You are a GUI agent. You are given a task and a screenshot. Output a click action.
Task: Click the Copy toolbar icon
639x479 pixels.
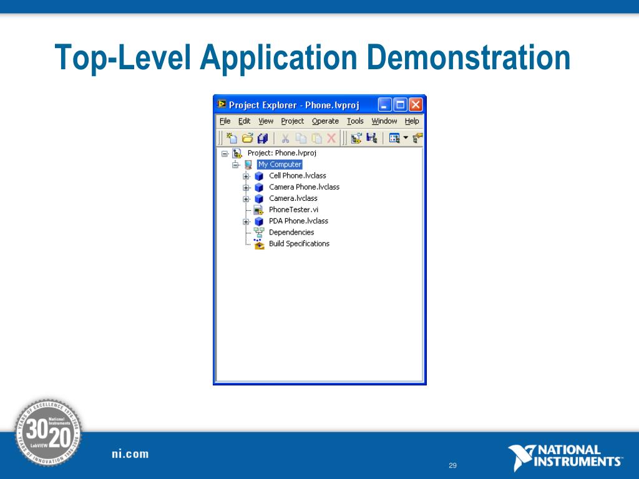[x=301, y=138]
